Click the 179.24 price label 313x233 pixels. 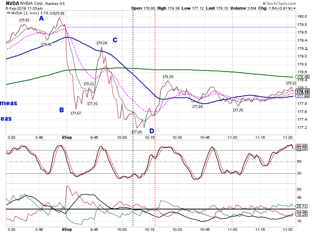(x=102, y=43)
